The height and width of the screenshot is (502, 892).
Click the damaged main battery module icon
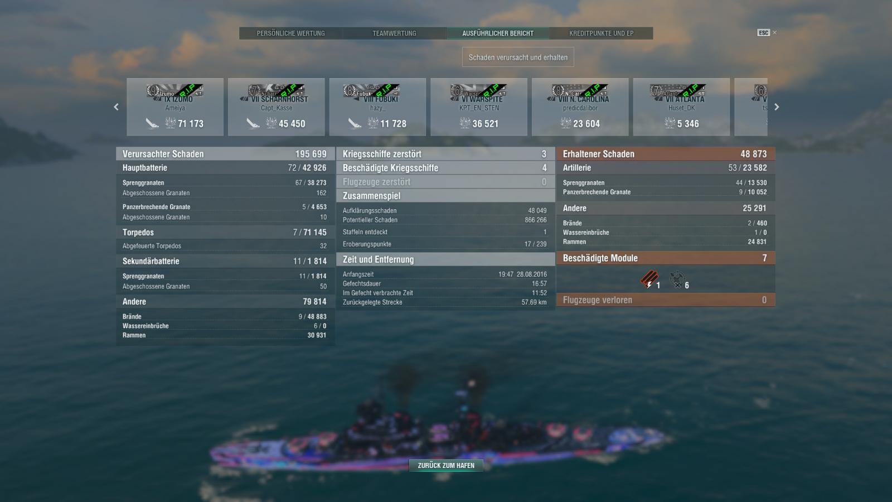(648, 279)
